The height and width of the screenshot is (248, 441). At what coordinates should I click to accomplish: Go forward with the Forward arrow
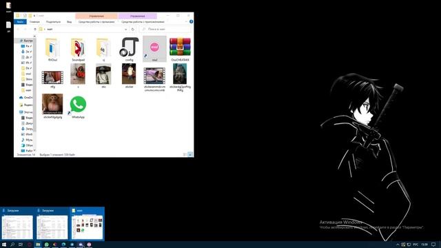[25, 29]
